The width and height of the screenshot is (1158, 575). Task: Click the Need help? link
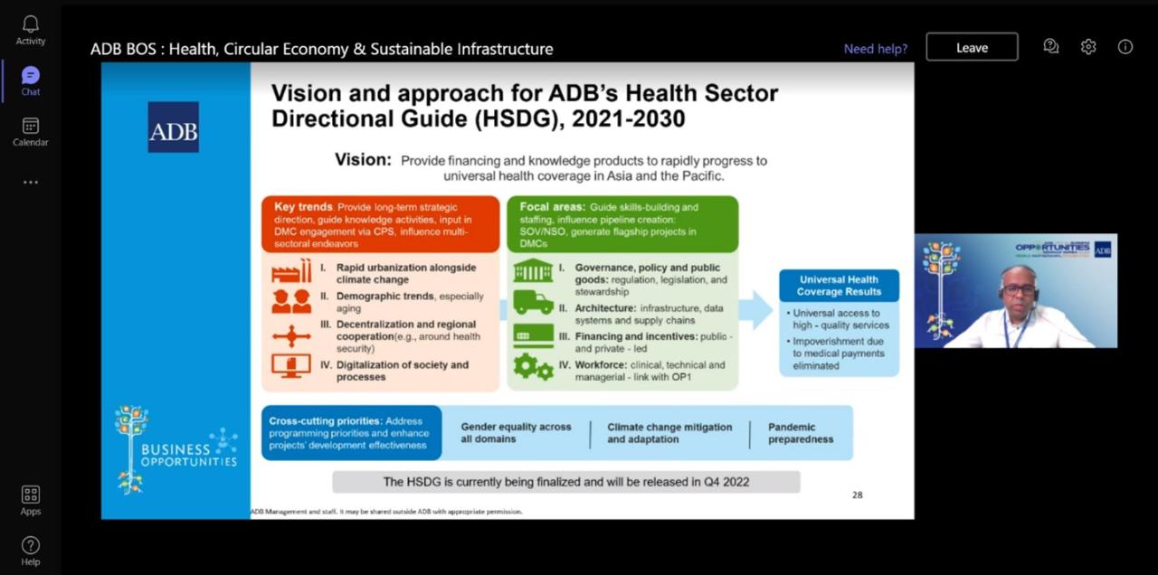[875, 49]
